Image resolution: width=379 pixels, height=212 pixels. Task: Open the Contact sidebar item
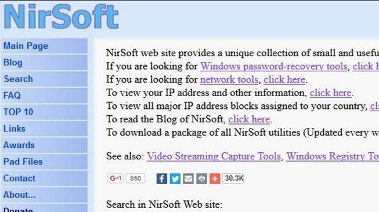coord(44,178)
